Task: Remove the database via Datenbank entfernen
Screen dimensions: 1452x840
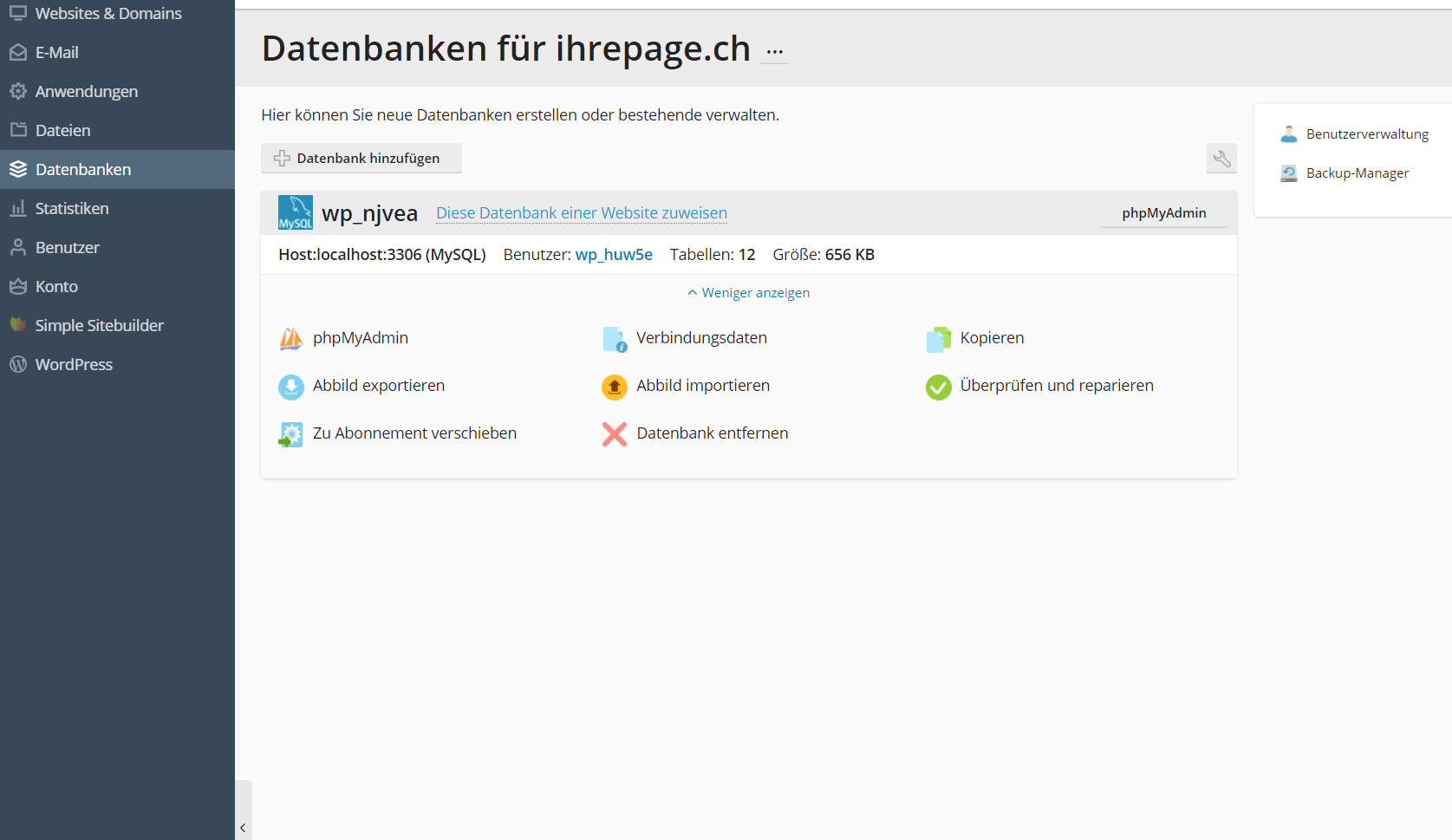Action: click(712, 433)
